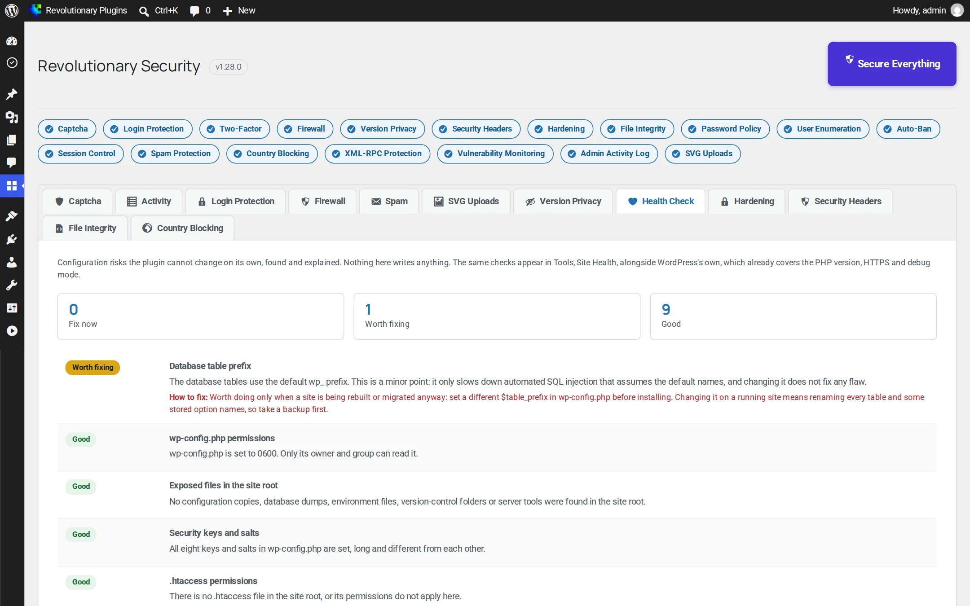Toggle the Password Policy feature pill

point(725,129)
